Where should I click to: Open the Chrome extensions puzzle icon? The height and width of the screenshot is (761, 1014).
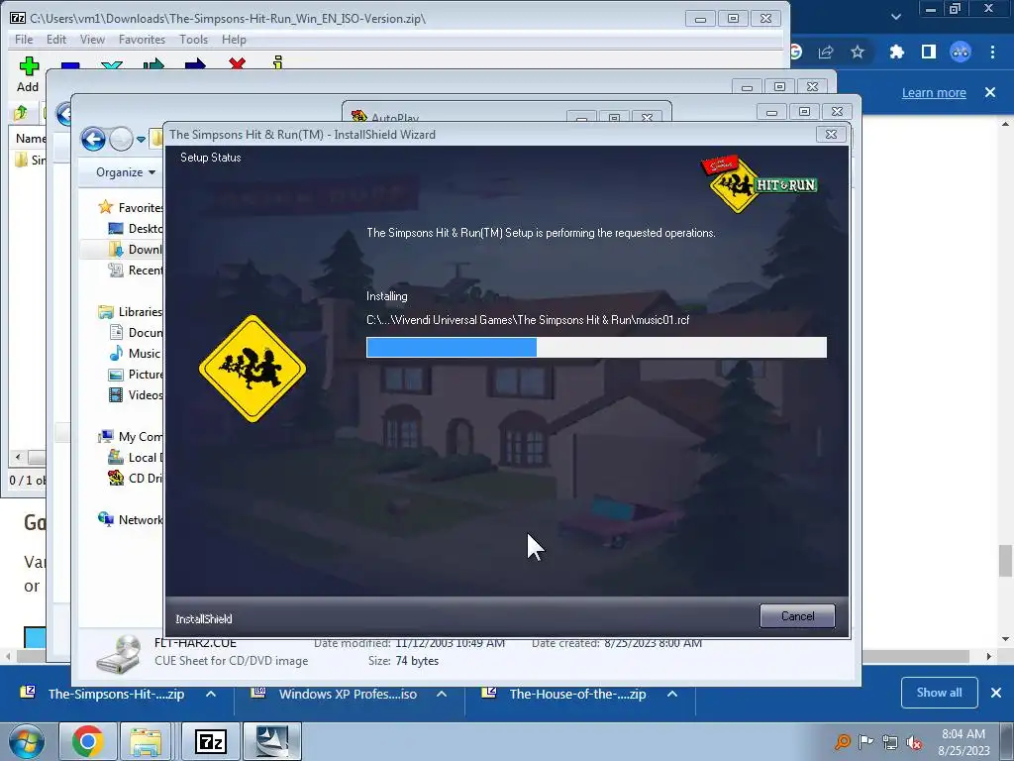[x=896, y=52]
